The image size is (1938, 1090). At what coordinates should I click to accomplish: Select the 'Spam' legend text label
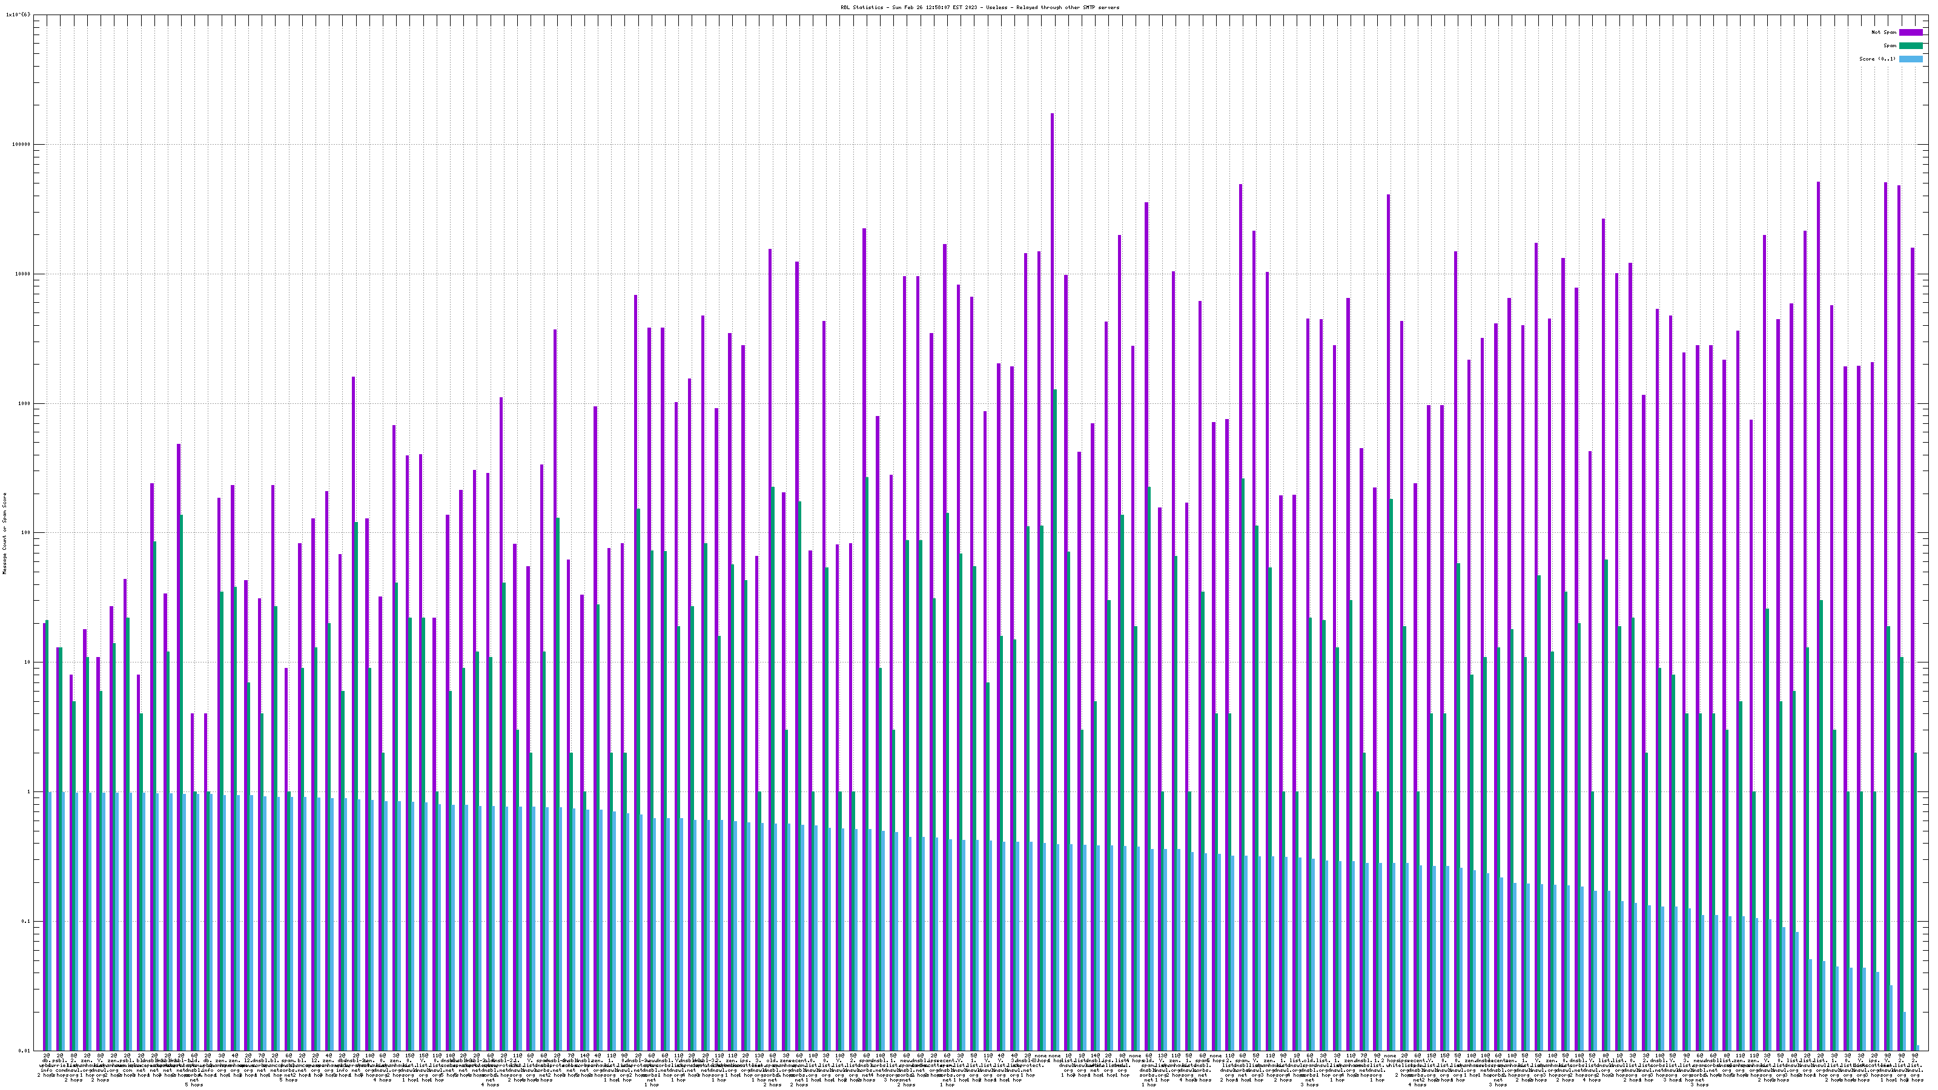[x=1890, y=46]
